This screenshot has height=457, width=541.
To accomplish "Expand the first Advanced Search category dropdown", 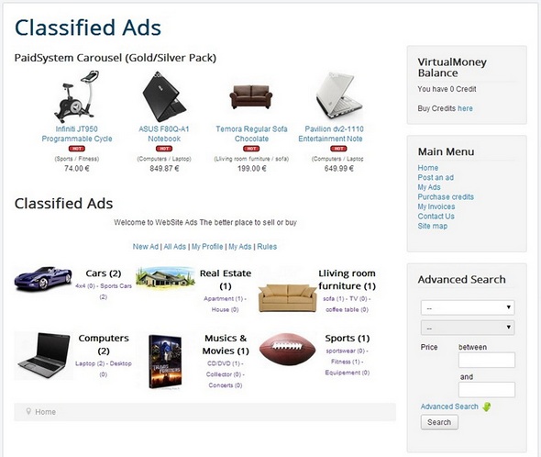I will (x=468, y=307).
